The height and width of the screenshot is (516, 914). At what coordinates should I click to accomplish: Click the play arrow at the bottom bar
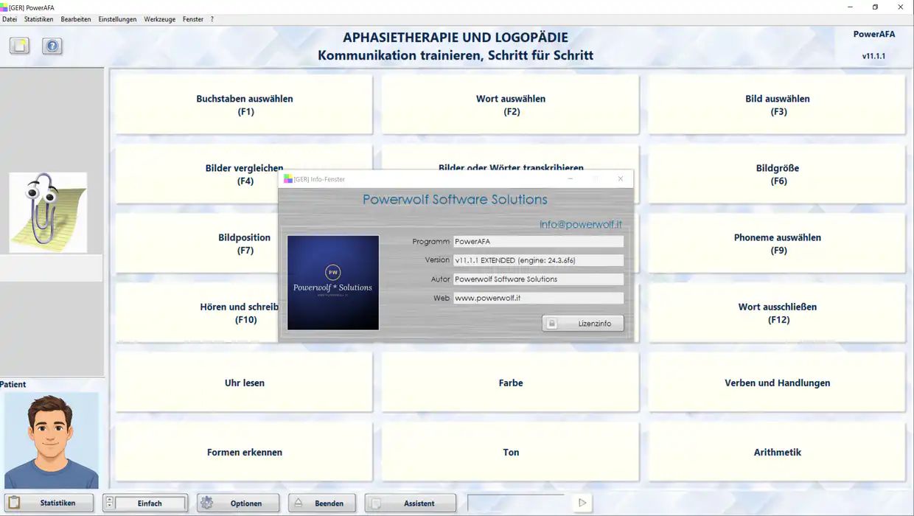582,503
